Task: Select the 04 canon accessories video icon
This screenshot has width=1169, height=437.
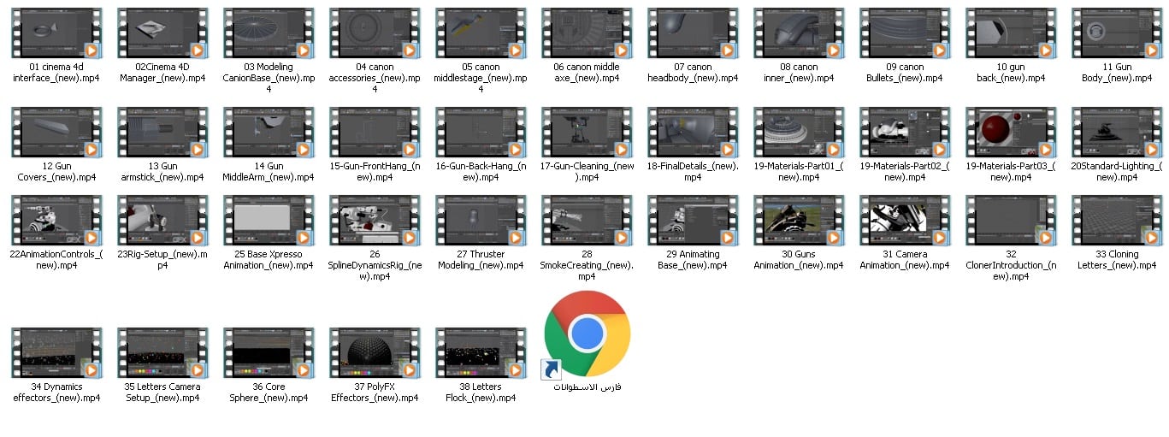Action: coord(375,32)
